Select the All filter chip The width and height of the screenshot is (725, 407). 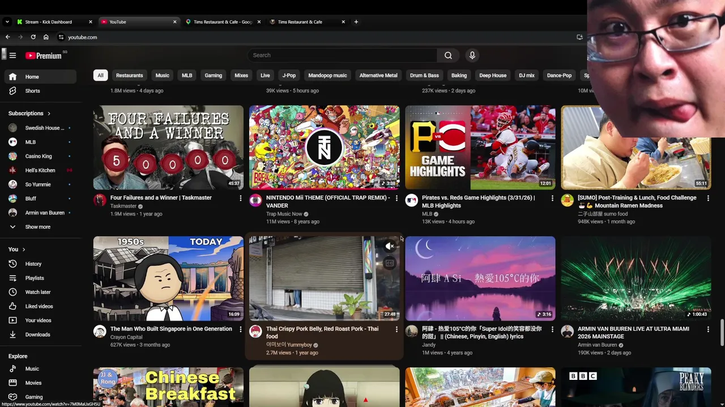(100, 75)
